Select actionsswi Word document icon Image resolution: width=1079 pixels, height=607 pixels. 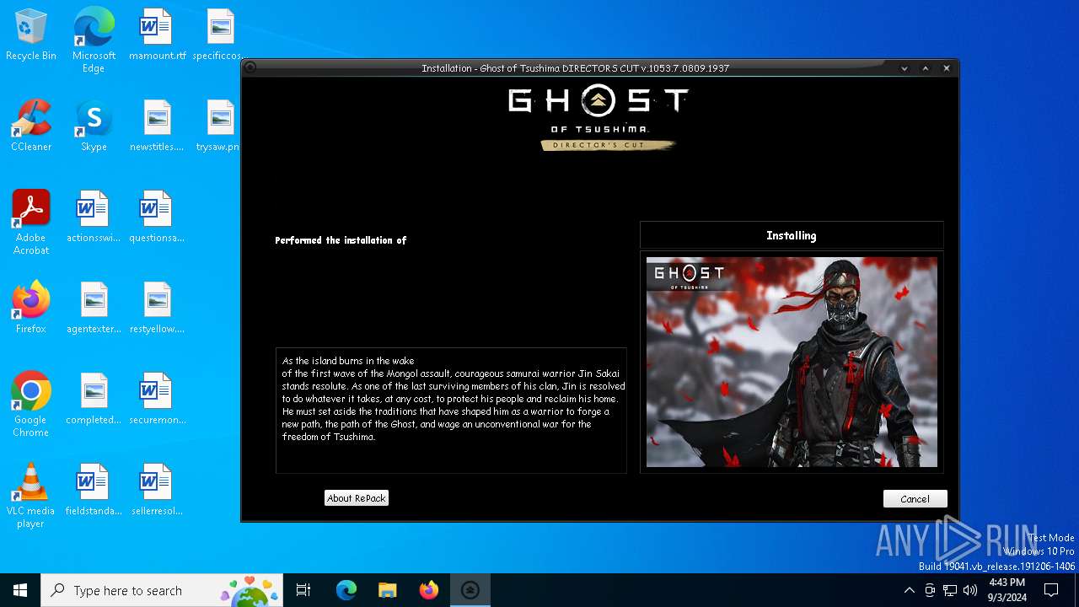[x=94, y=217]
